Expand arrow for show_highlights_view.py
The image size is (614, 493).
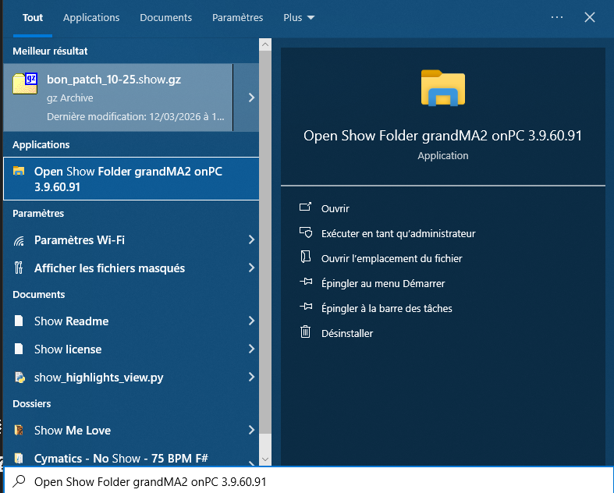[x=251, y=377]
